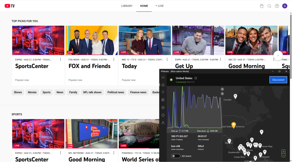
Task: Zoom out on the IPVanish map
Action: (x=283, y=155)
